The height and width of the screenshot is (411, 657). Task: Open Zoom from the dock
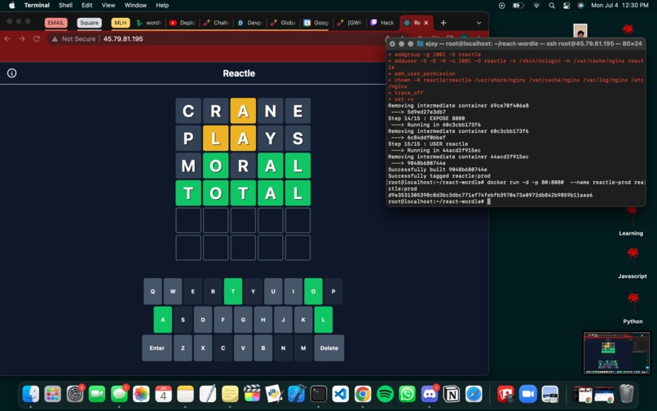pos(528,394)
